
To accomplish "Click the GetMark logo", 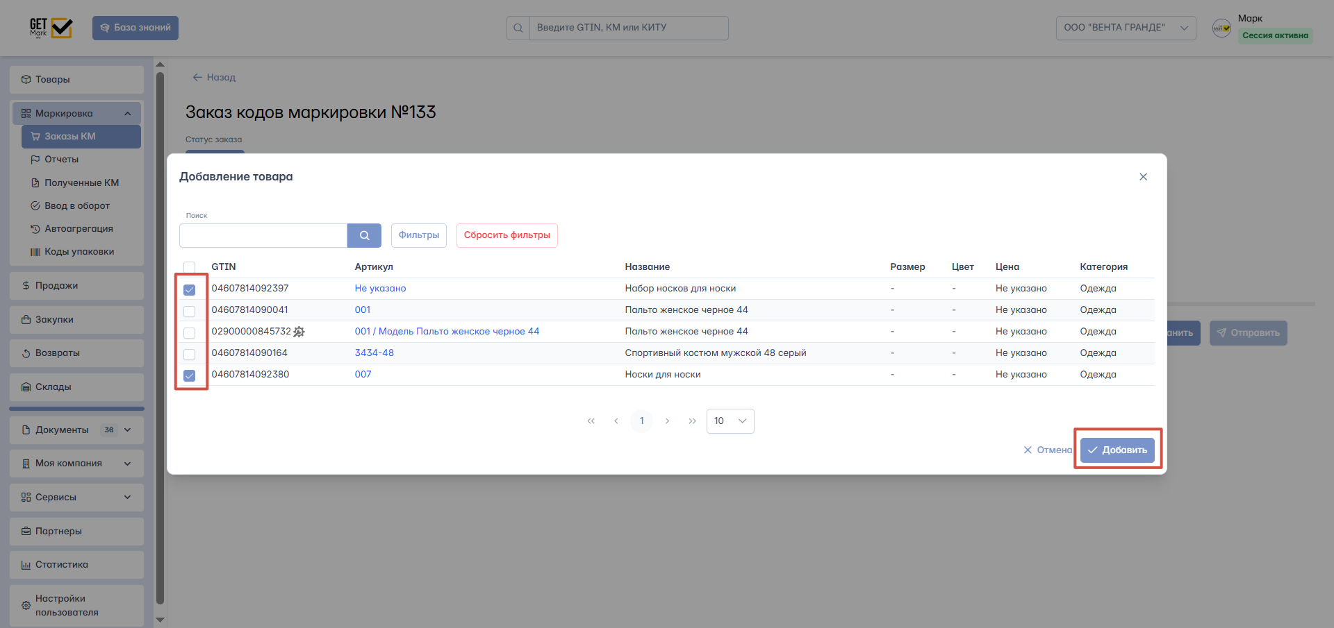I will tap(51, 28).
